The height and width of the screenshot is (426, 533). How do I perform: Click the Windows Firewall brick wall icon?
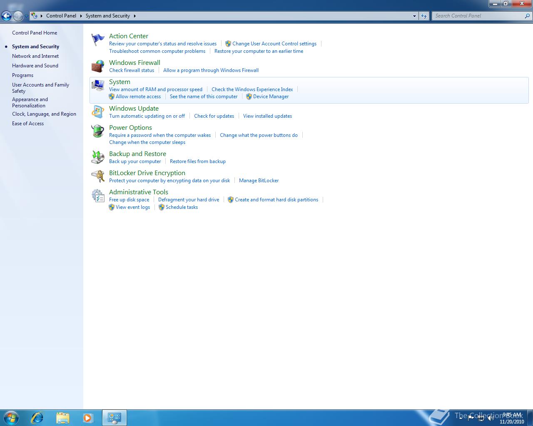[x=98, y=66]
